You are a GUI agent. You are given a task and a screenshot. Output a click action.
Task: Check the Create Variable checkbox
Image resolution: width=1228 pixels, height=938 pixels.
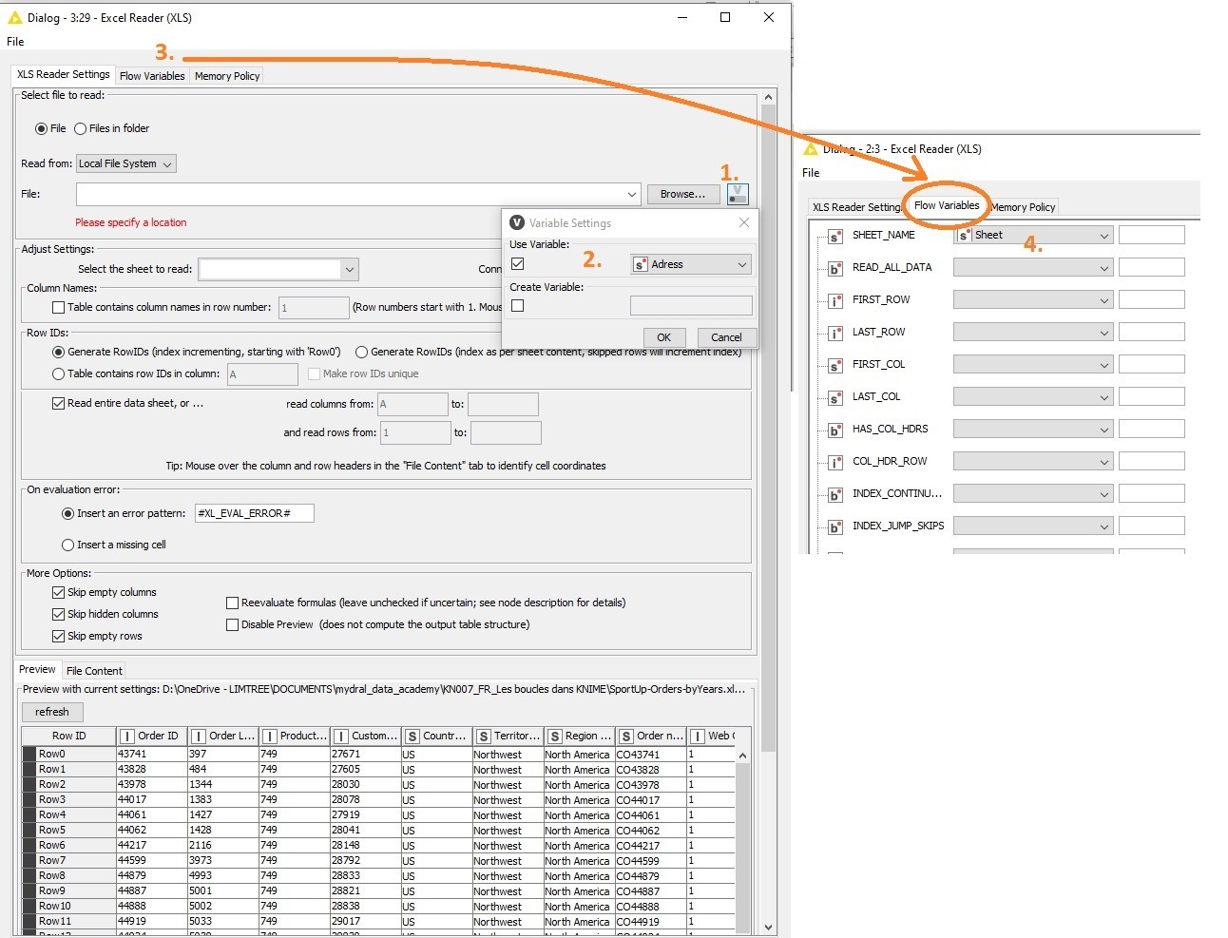coord(518,306)
